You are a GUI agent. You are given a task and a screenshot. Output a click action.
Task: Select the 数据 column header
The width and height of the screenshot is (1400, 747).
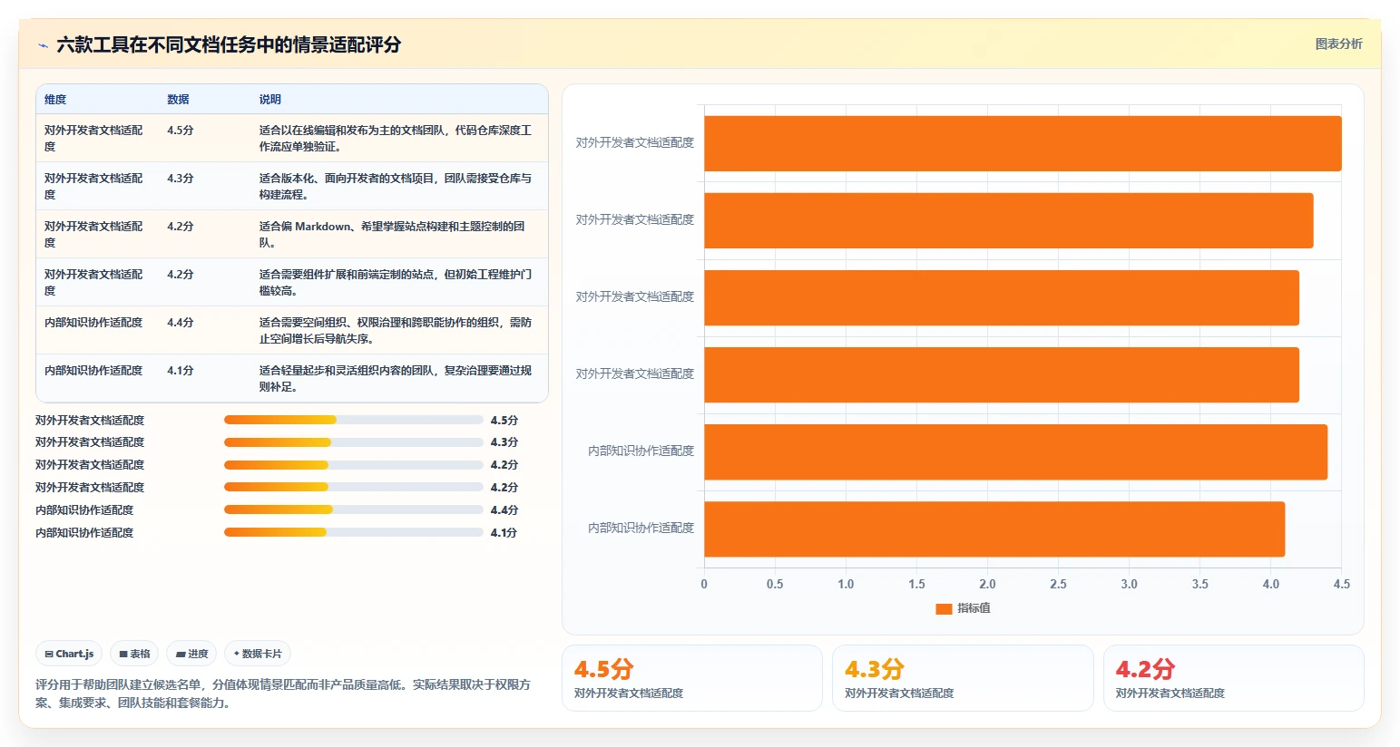[178, 100]
